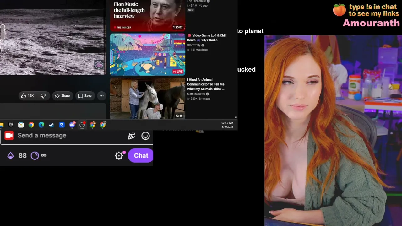The height and width of the screenshot is (226, 402).
Task: Open the Elon Musk full-length interview thumbnail
Action: pos(148,15)
